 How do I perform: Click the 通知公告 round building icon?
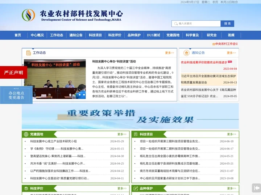click(x=186, y=53)
